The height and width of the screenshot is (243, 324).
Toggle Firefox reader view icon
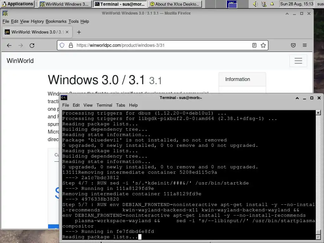[254, 45]
